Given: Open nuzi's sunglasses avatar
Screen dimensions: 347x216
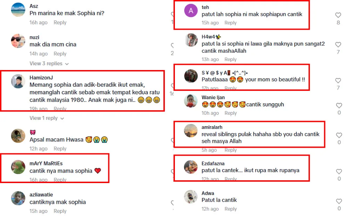Looking at the screenshot, I should 18,41.
